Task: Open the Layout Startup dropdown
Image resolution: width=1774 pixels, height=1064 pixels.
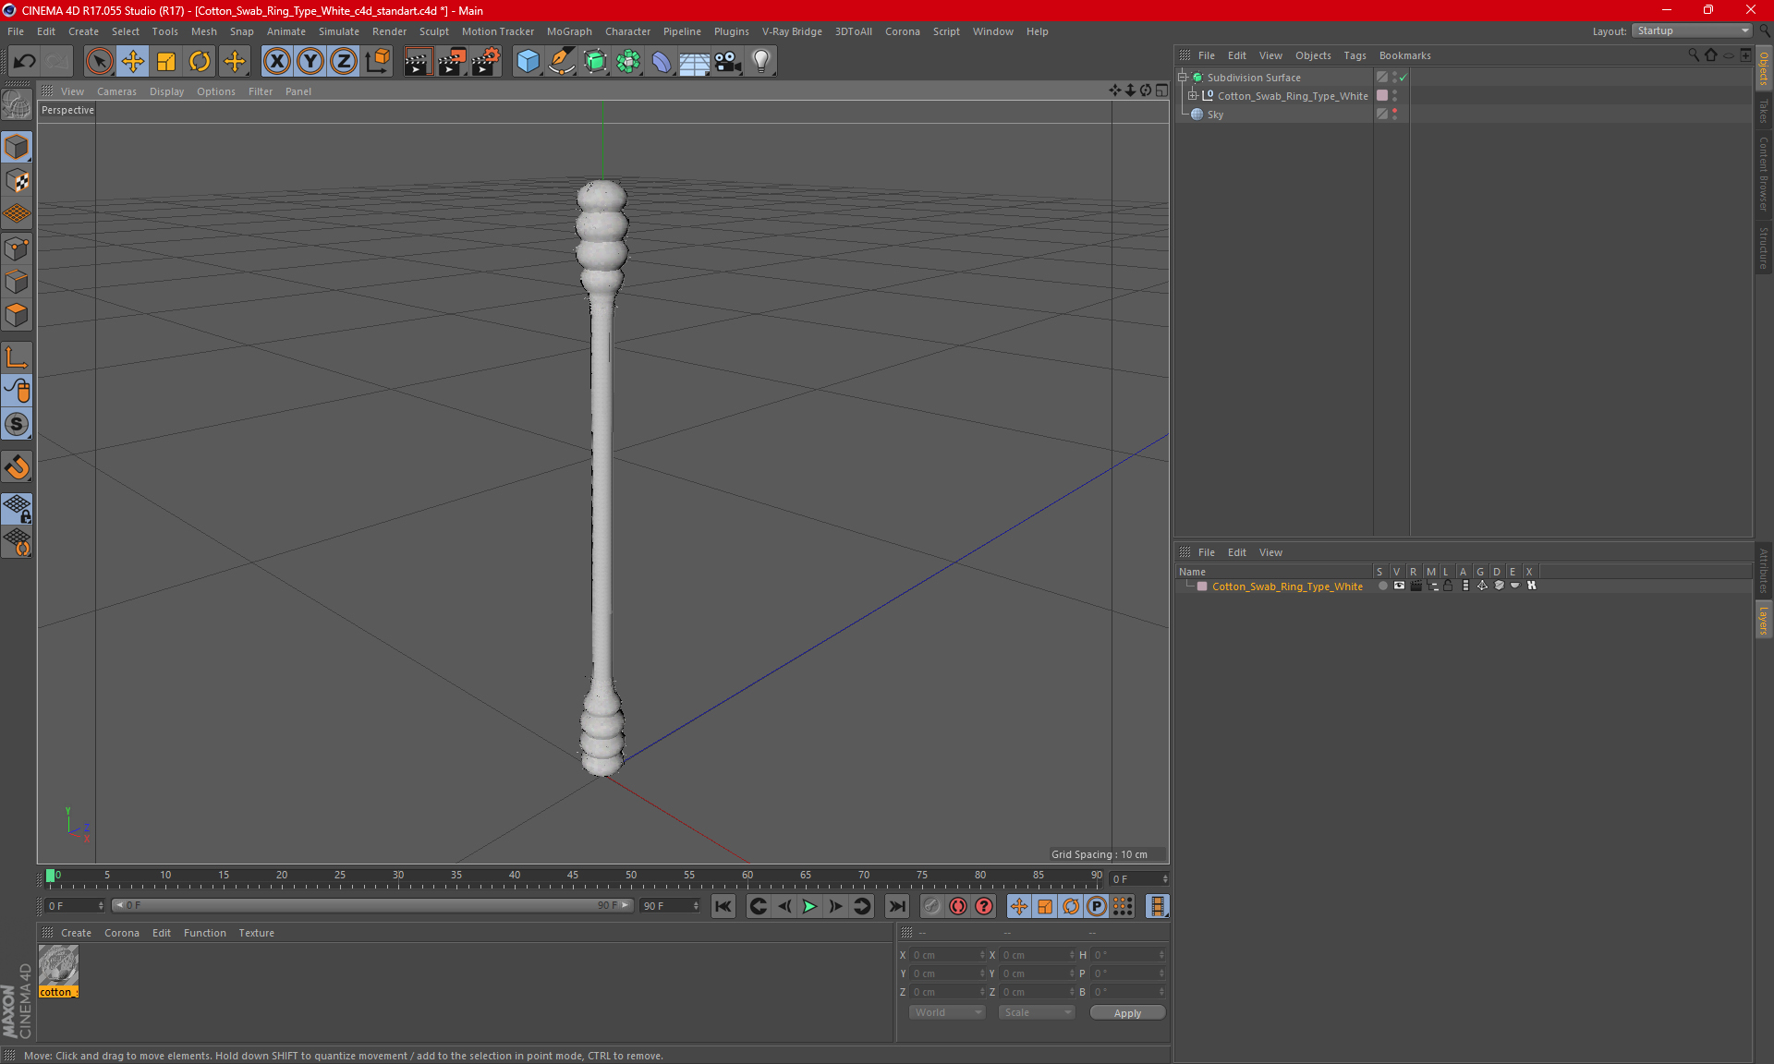Action: click(1693, 30)
